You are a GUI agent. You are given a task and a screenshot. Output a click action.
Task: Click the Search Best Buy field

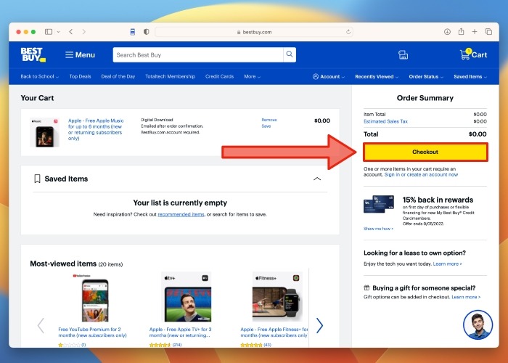point(198,54)
